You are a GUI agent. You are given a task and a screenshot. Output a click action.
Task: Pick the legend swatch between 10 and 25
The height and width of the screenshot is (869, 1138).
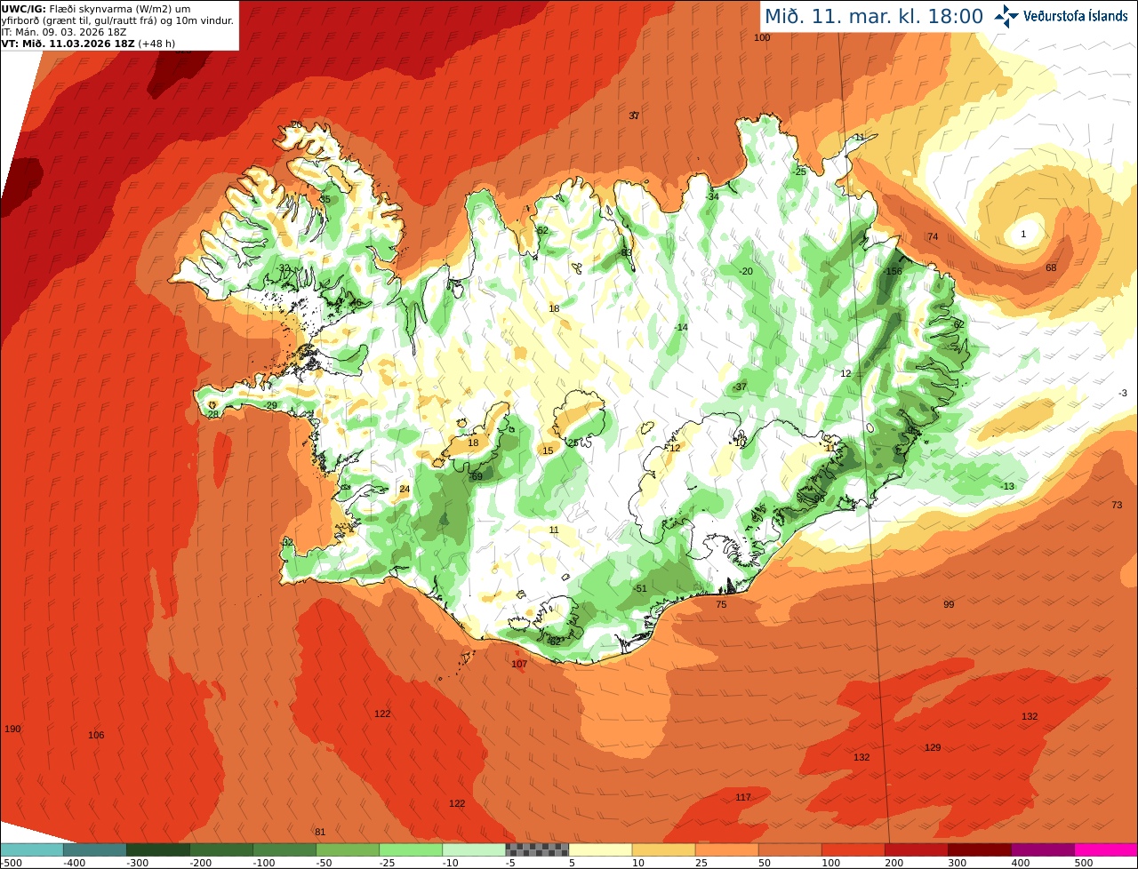[663, 849]
